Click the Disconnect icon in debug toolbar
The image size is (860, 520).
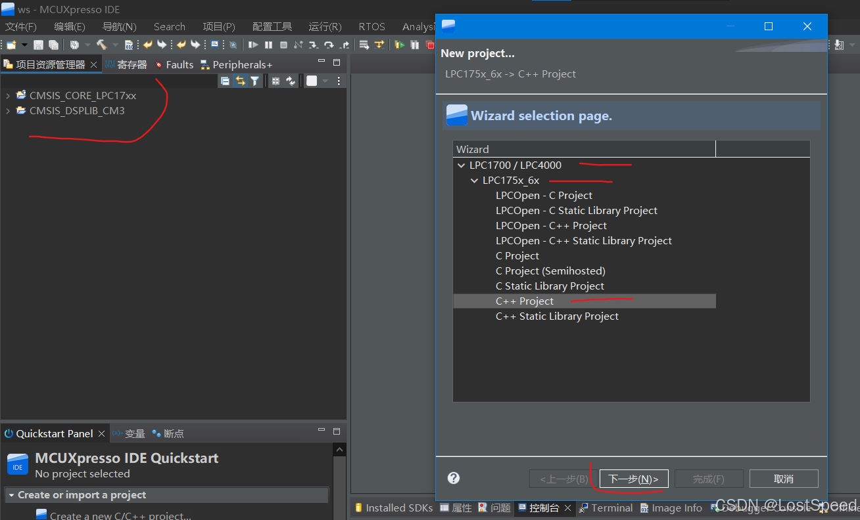pos(299,45)
